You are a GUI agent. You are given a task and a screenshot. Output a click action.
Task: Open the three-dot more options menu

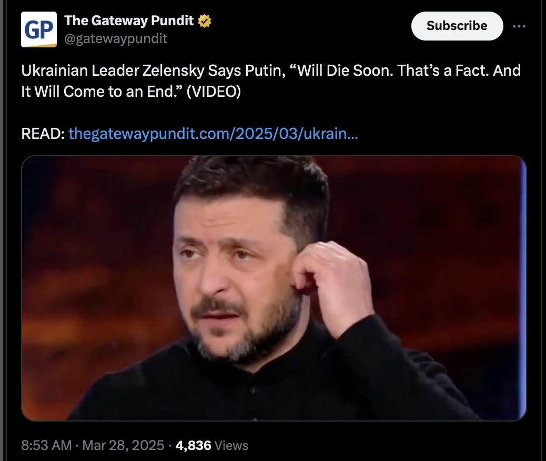(519, 26)
